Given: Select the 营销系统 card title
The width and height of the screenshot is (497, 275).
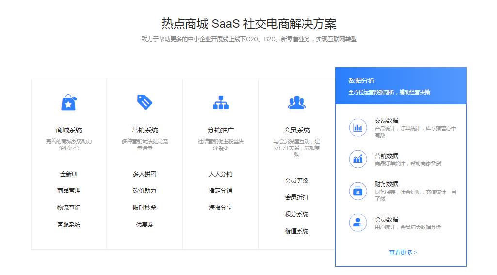Looking at the screenshot, I should pyautogui.click(x=144, y=130).
